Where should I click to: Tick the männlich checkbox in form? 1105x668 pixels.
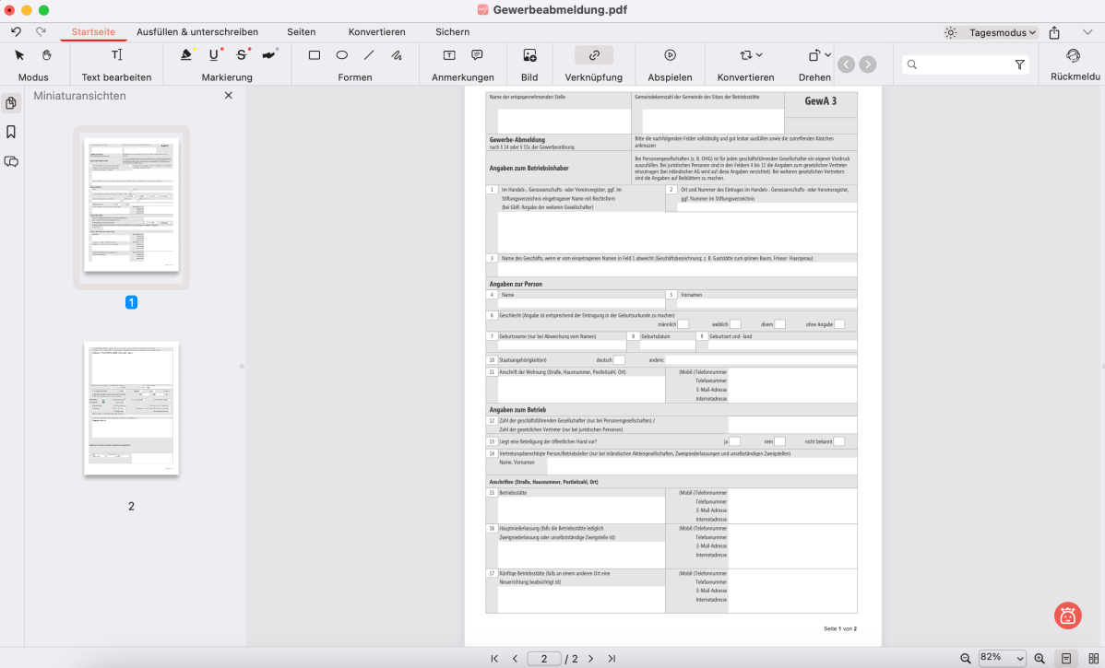pos(683,324)
